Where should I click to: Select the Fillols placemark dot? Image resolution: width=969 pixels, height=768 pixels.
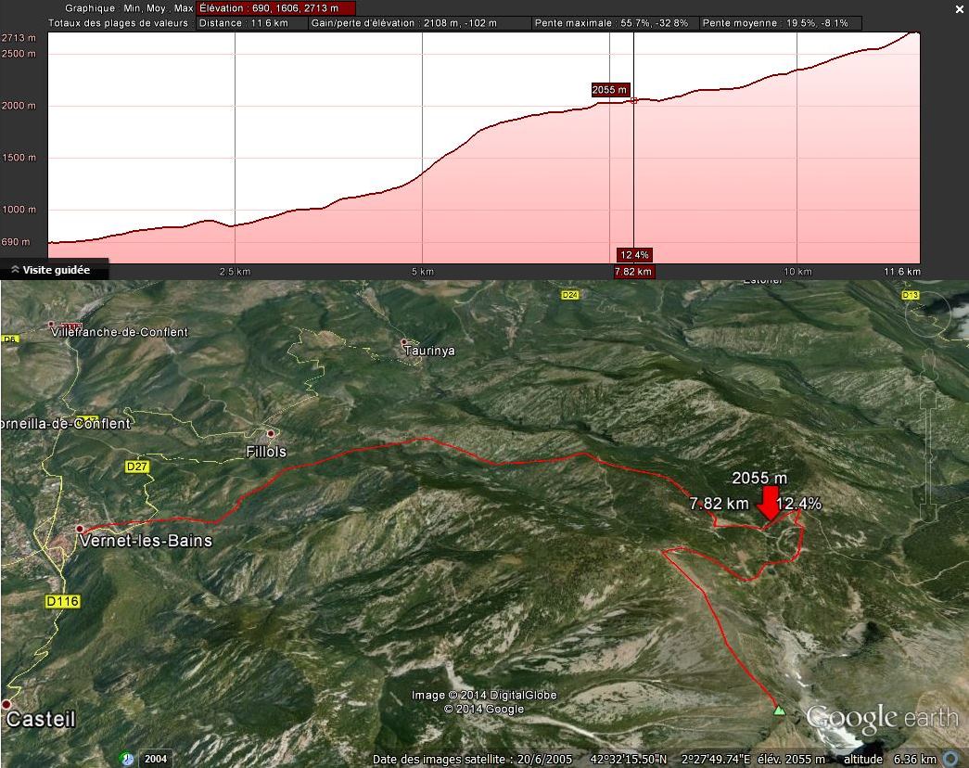click(x=271, y=433)
